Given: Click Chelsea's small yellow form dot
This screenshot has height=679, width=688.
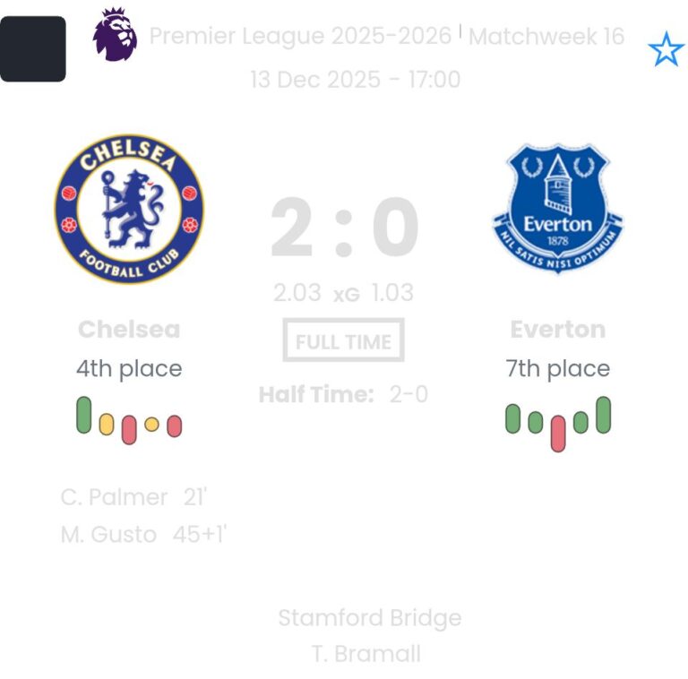Looking at the screenshot, I should click(x=151, y=425).
